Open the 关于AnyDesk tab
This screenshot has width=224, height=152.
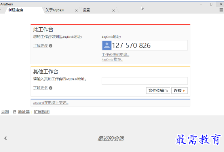point(55,10)
